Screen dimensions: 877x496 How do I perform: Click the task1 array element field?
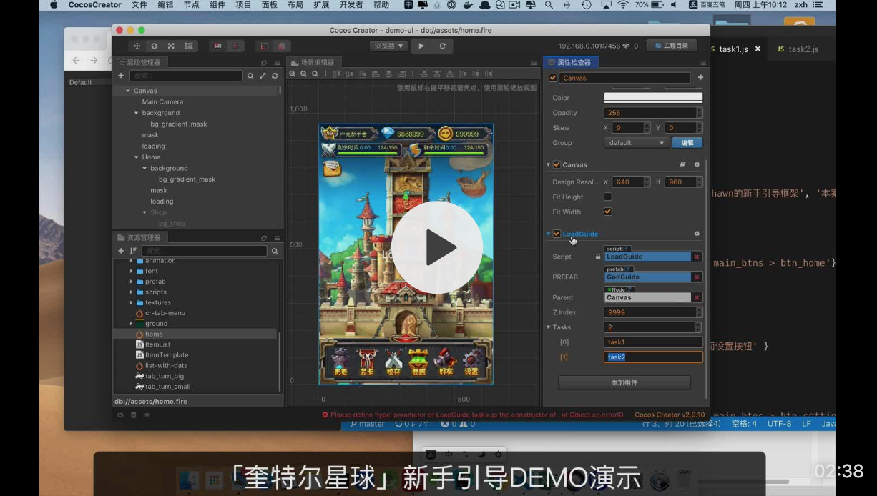(653, 342)
